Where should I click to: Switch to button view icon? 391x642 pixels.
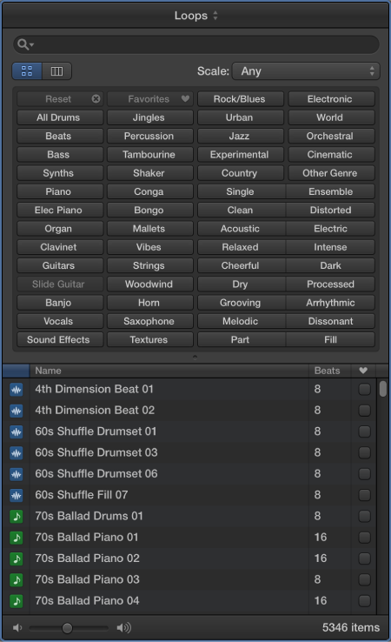pyautogui.click(x=27, y=70)
